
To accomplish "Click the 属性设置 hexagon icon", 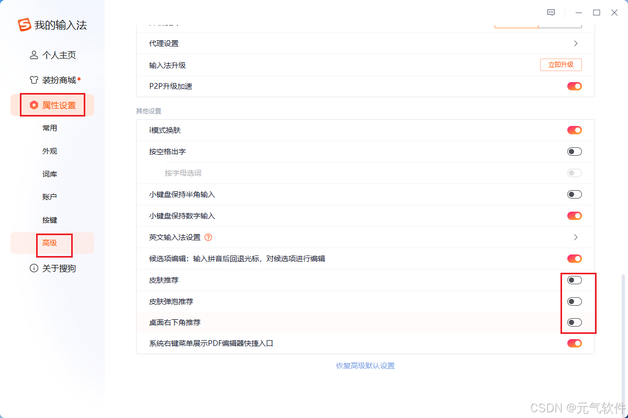I will click(x=34, y=105).
